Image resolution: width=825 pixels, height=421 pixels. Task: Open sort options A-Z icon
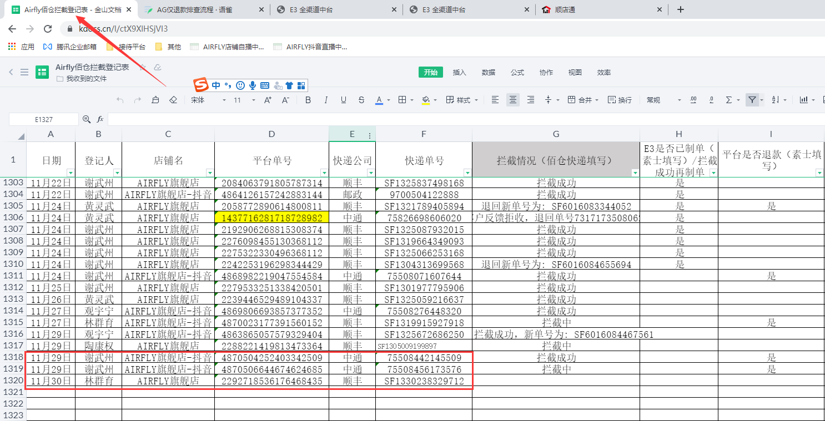[776, 100]
